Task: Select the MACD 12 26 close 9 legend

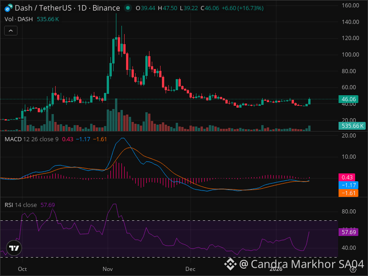Action: (x=31, y=139)
